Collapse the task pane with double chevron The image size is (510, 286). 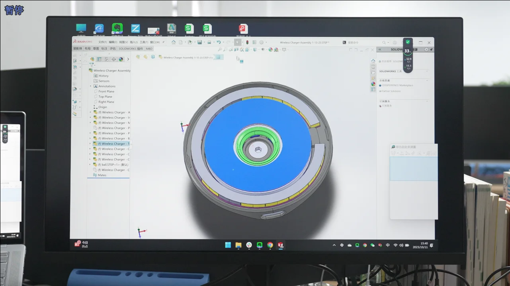point(380,50)
